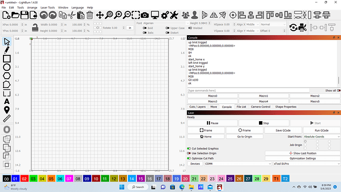The width and height of the screenshot is (341, 192).
Task: Expand the COM4 port dropdown
Action: 238,164
